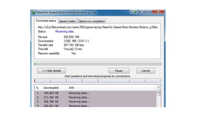211x120 pixels.
Task: Click the time left '1 hour(s) 13 min'
Action: coord(73,49)
